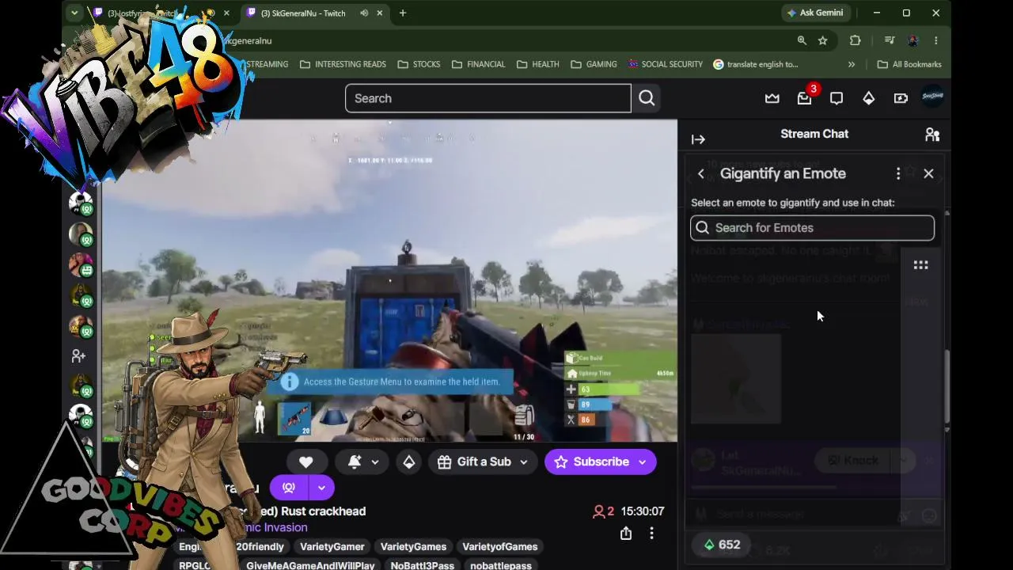This screenshot has width=1013, height=570.
Task: Click the nobattlepass tag
Action: pos(501,565)
